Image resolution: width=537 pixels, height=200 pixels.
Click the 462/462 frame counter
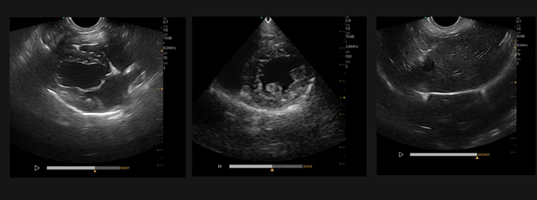click(x=484, y=154)
